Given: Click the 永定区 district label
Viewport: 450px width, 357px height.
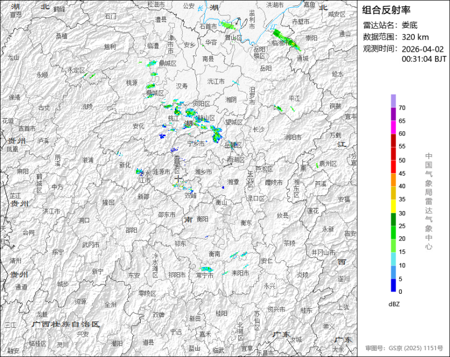Looking at the screenshot, I should click(76, 70).
